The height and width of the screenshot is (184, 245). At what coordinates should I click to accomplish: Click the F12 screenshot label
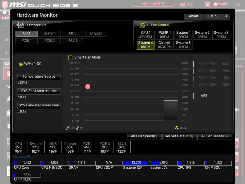click(190, 5)
